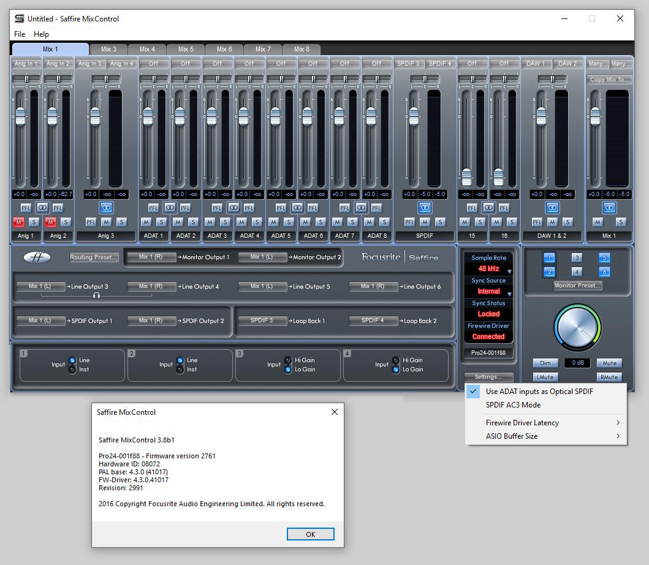The image size is (649, 565).
Task: Click the stereo link icon on SPDIF channel
Action: (425, 208)
